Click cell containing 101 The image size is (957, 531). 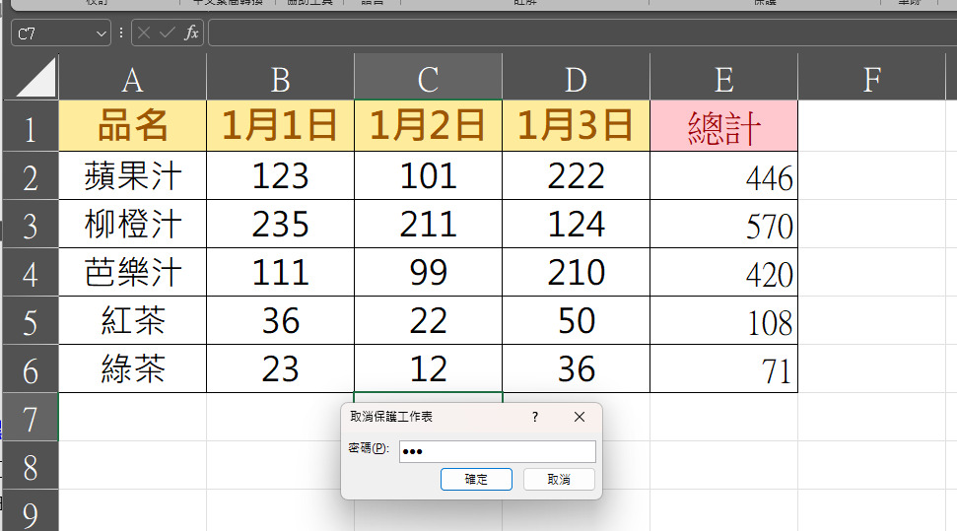tap(428, 175)
